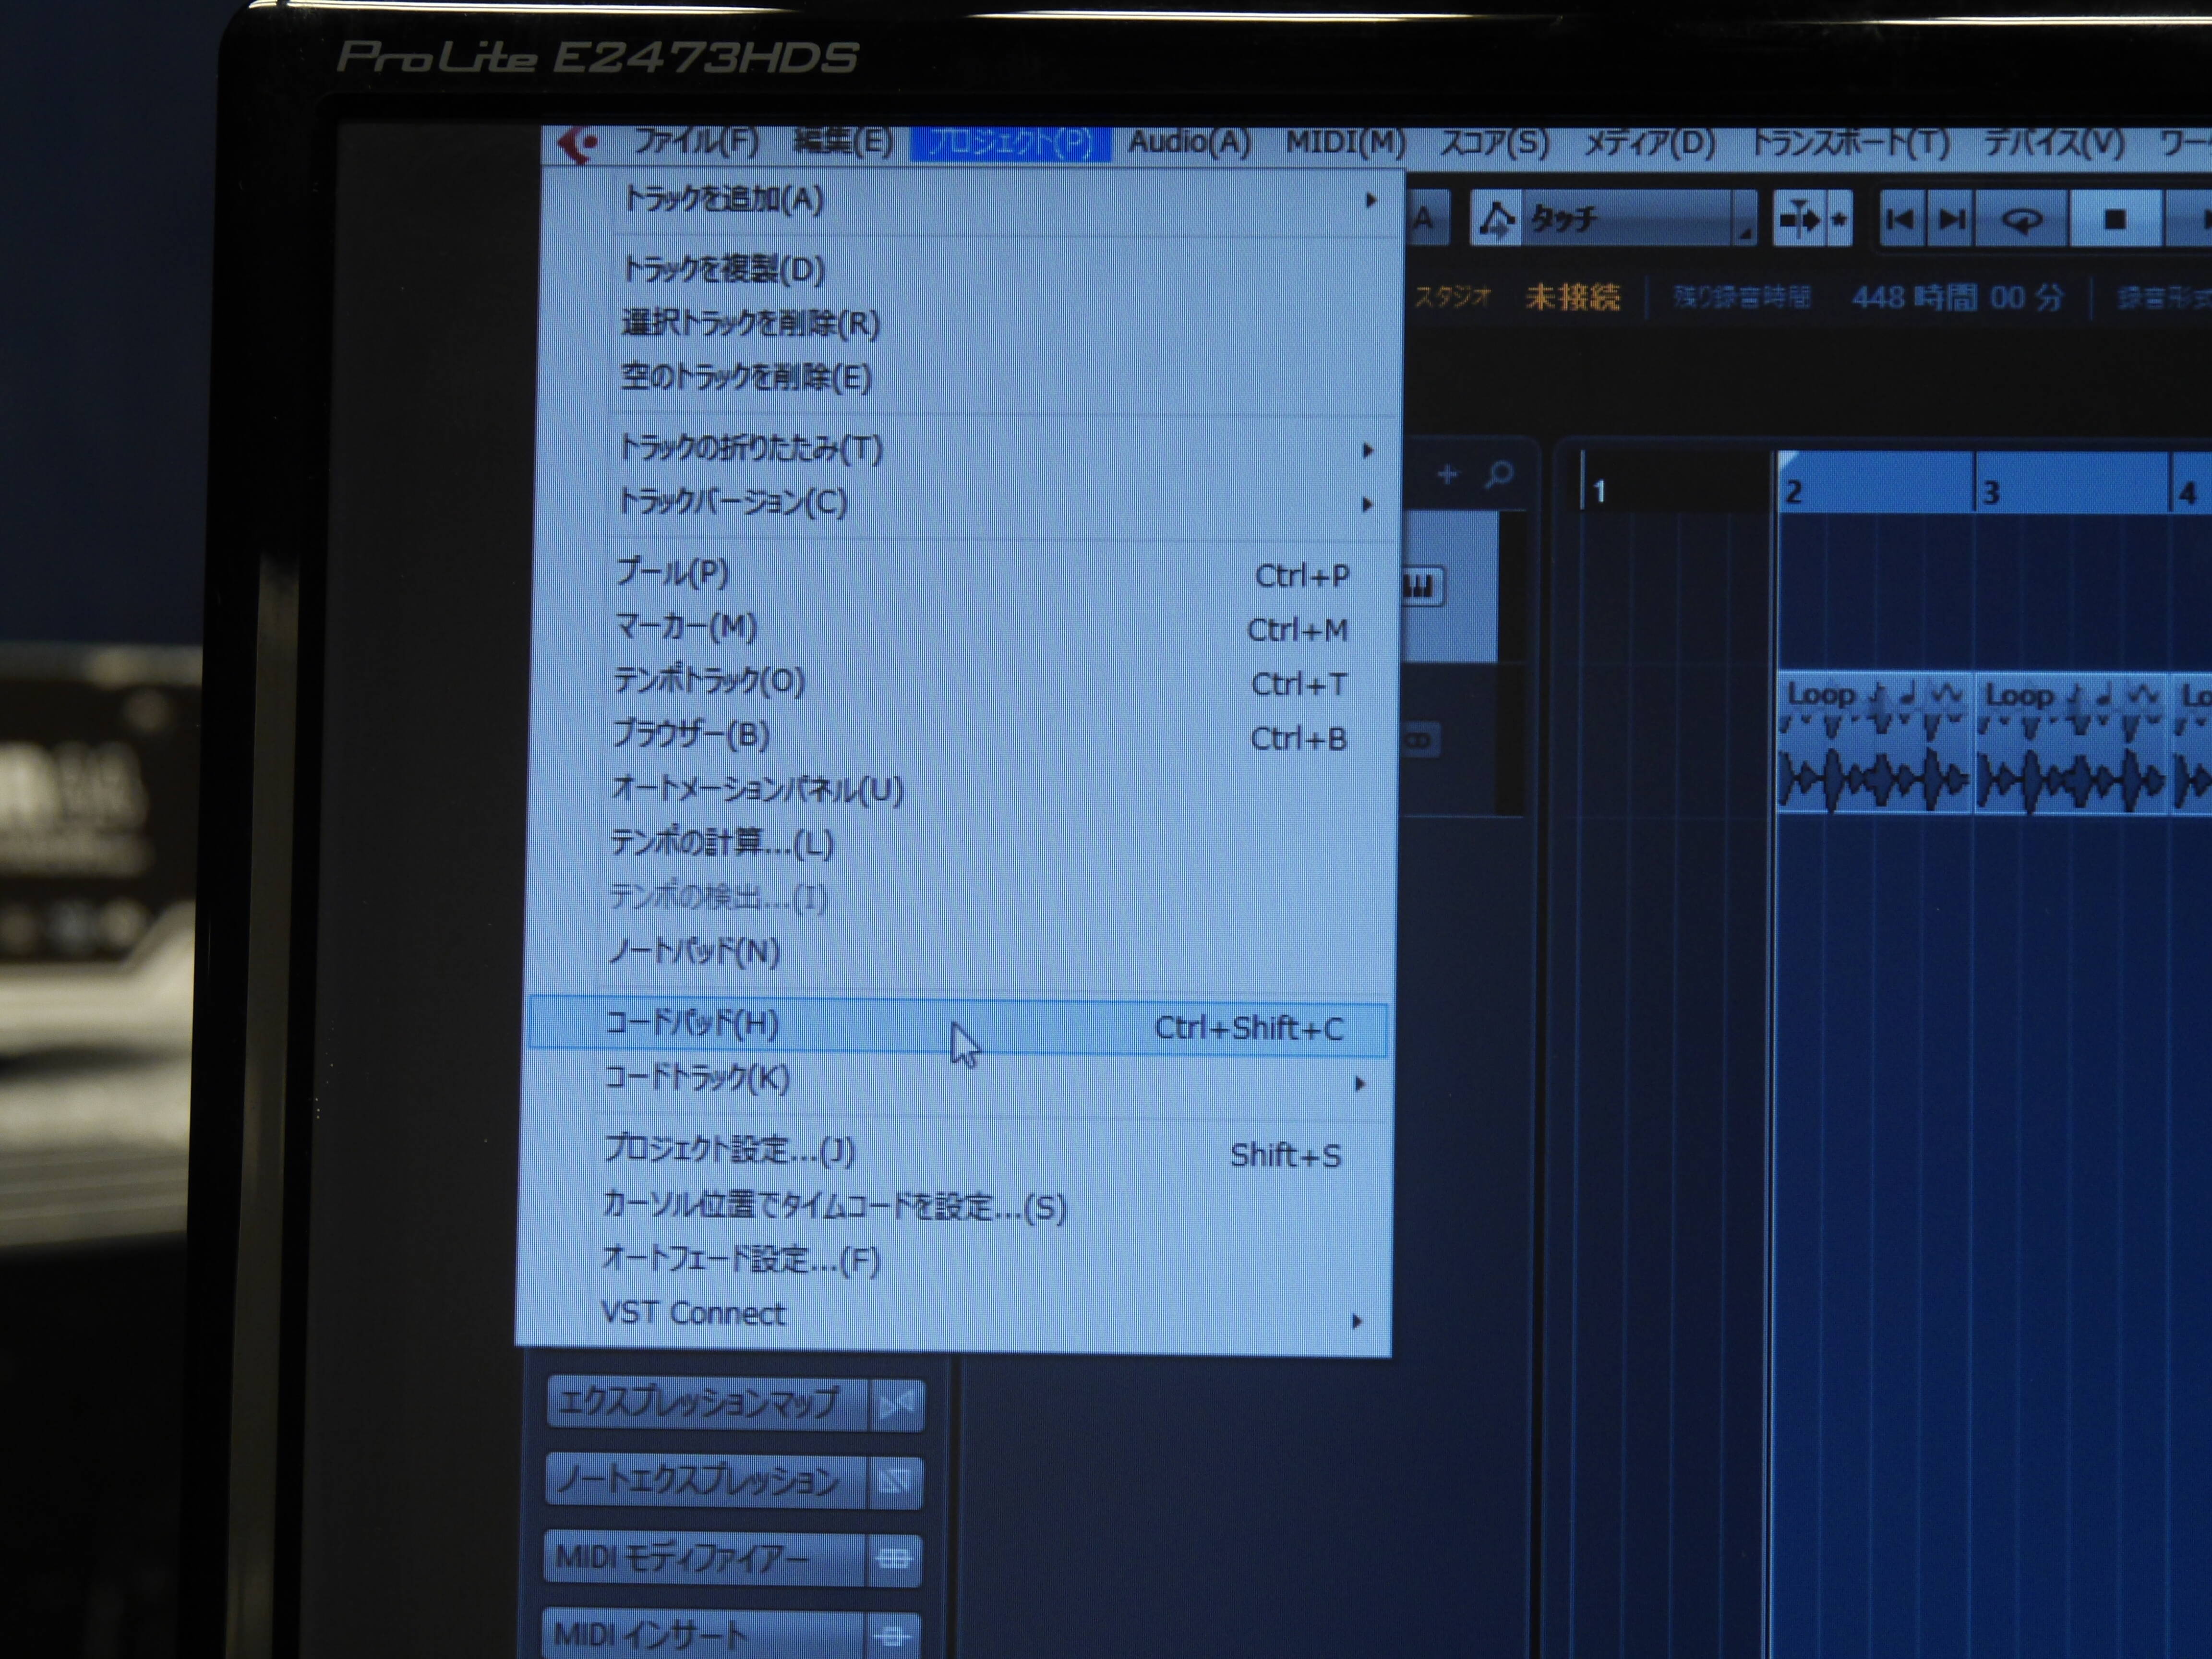Expand エクスプレッションマップ inspector section
Screen dimensions: 2212x1659
[706, 1403]
